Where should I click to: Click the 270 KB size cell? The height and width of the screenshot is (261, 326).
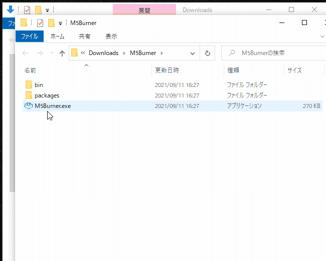pyautogui.click(x=311, y=106)
